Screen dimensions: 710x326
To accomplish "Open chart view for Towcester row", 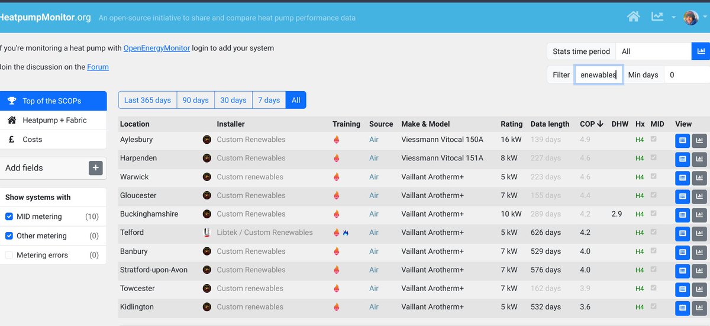I will point(699,289).
